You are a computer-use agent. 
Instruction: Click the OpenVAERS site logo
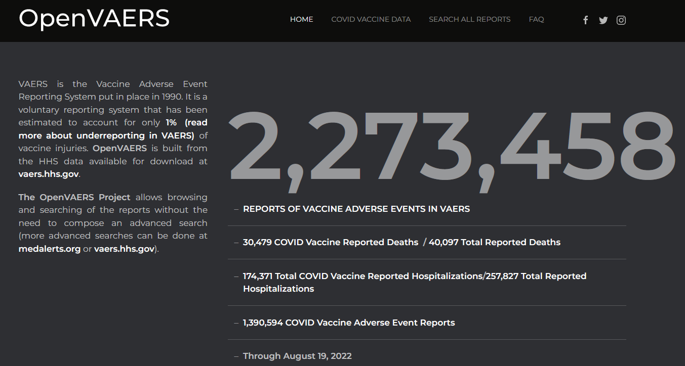94,19
